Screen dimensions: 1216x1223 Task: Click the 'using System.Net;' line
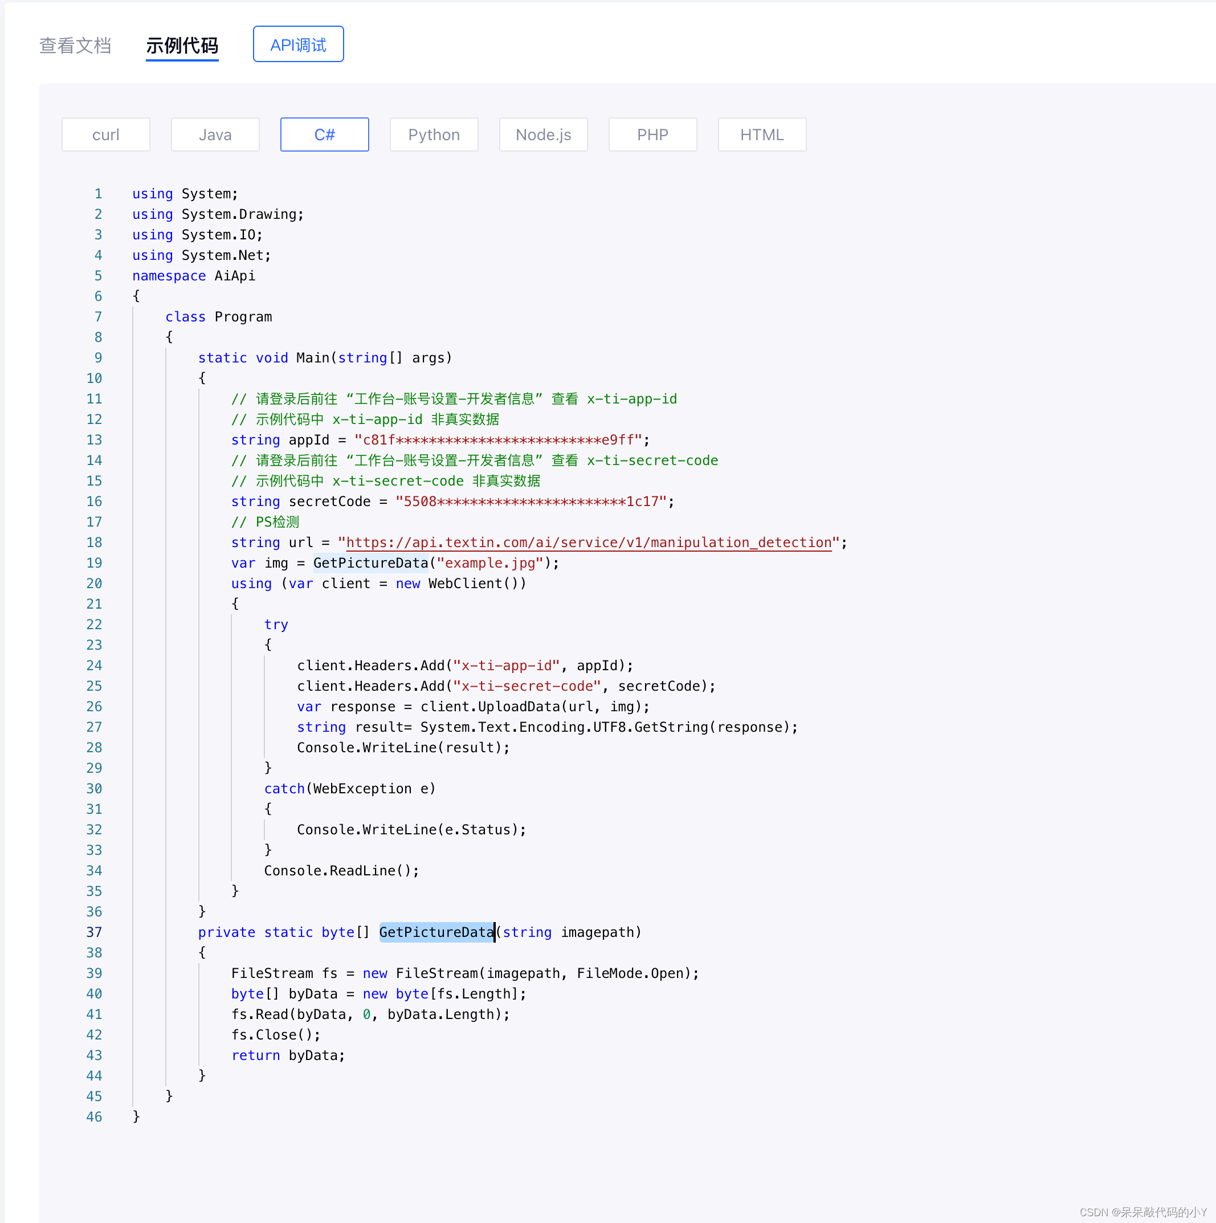tap(202, 255)
